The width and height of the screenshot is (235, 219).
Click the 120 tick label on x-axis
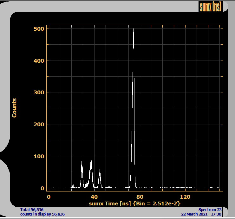pyautogui.click(x=186, y=197)
